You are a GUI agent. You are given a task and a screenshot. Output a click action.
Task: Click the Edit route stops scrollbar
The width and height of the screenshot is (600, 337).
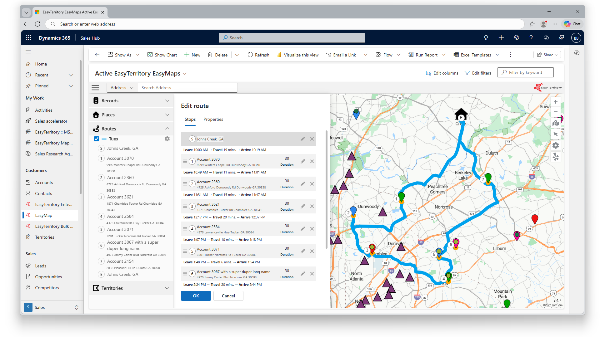coord(327,187)
